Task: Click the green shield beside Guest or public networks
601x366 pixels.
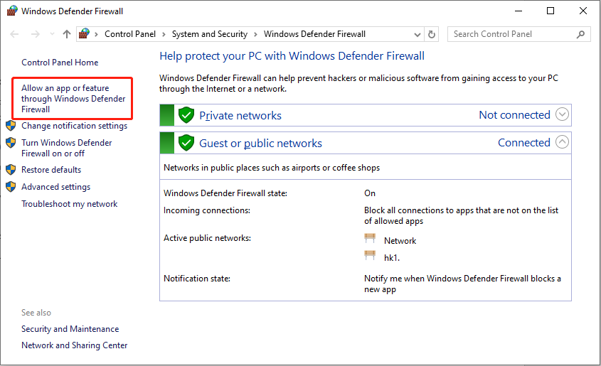Action: click(x=186, y=143)
